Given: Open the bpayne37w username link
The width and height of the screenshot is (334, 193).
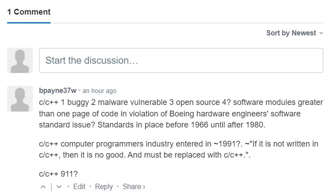Looking at the screenshot, I should [58, 91].
